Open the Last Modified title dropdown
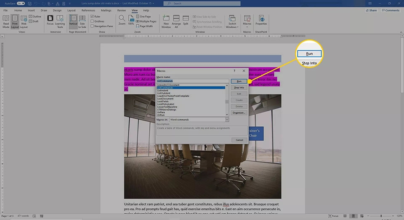The width and height of the screenshot is (404, 220). pyautogui.click(x=153, y=3)
